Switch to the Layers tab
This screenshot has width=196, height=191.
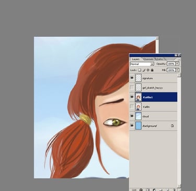tap(135, 59)
